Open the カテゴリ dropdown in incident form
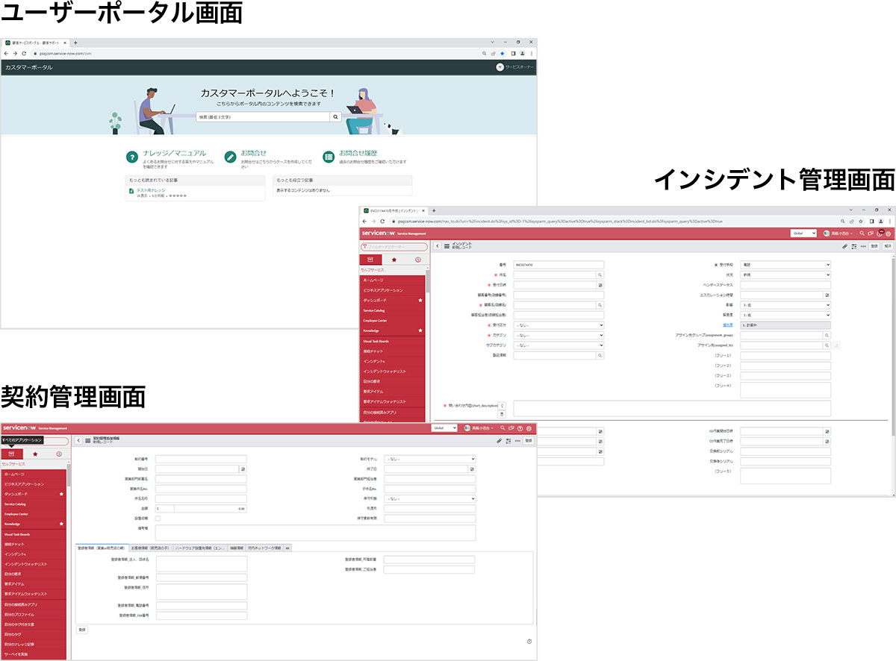This screenshot has width=896, height=661. (559, 336)
